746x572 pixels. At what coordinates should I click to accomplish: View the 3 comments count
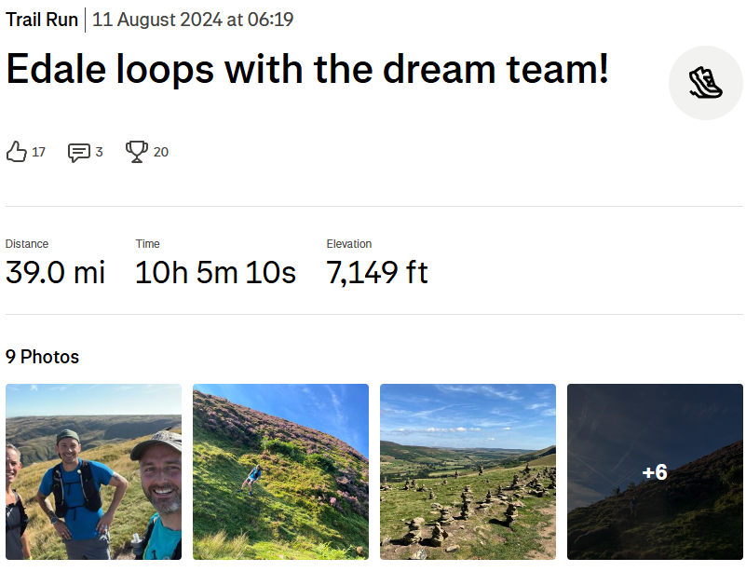point(99,152)
